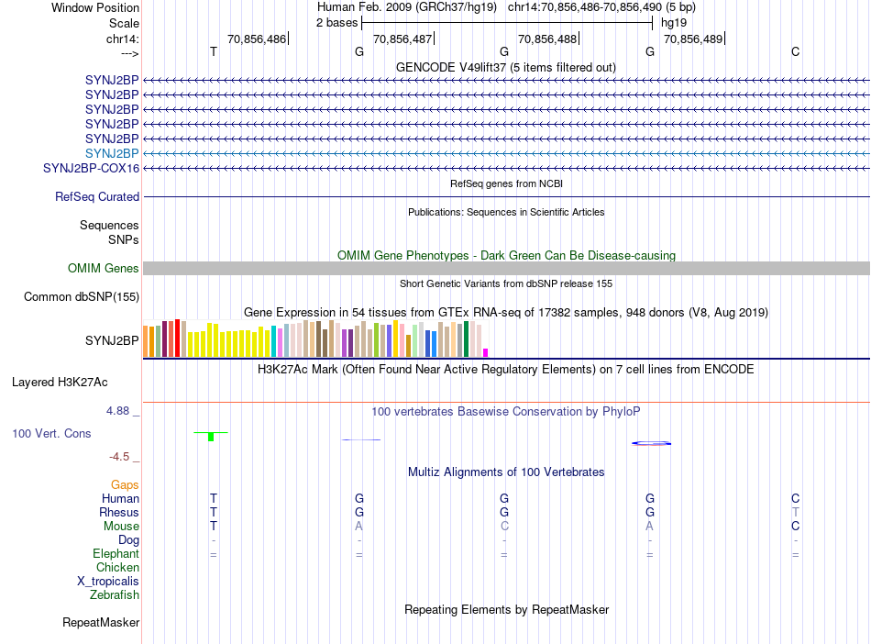
Task: Click the hg19 label beside scale bar
Action: 674,23
